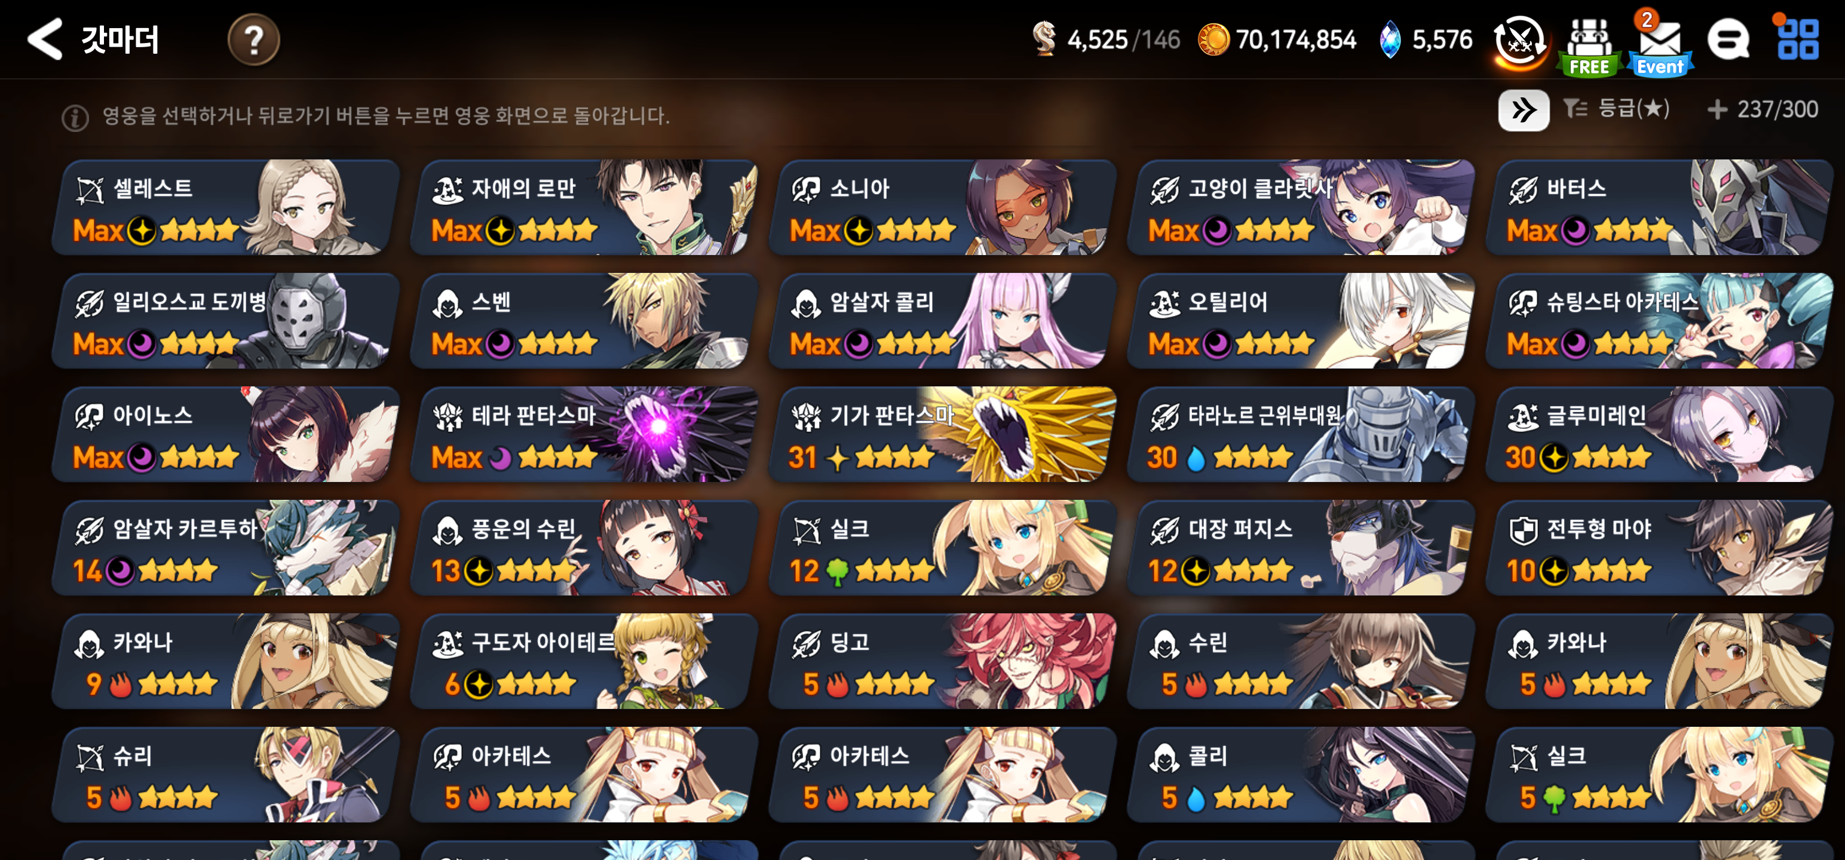Viewport: 1845px width, 860px height.
Task: Go back with the arrow next to 갓마더
Action: pos(44,39)
